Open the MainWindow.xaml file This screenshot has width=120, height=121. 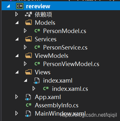[60, 113]
